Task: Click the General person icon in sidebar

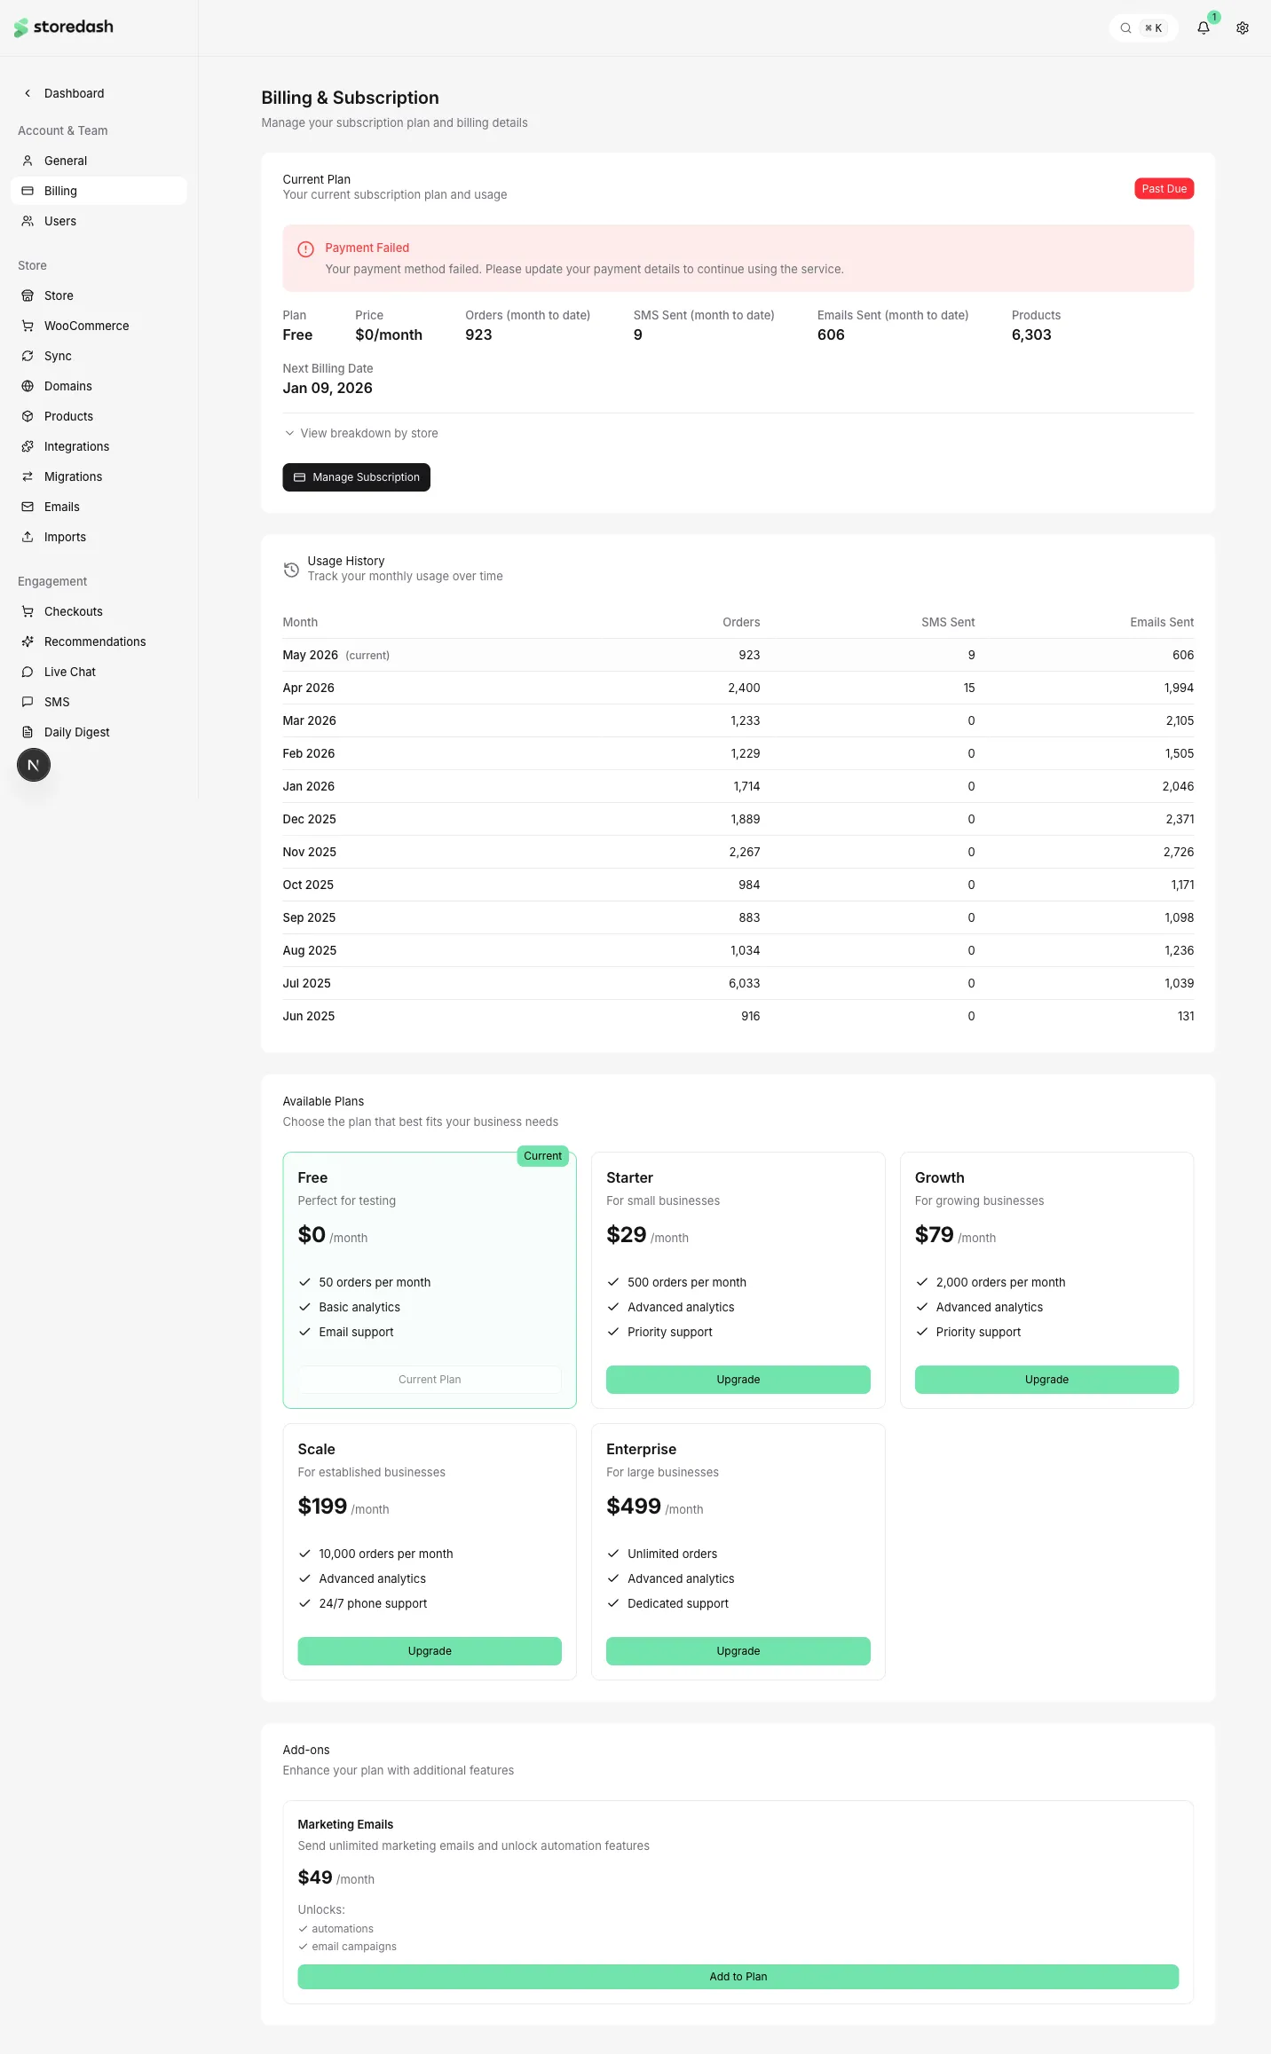Action: (x=28, y=161)
